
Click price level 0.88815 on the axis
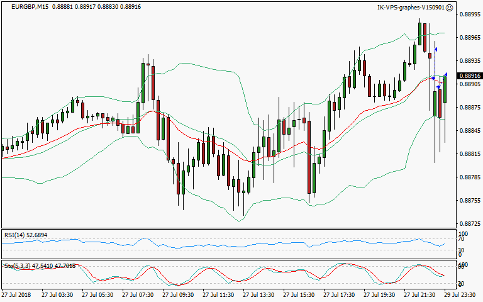(470, 154)
